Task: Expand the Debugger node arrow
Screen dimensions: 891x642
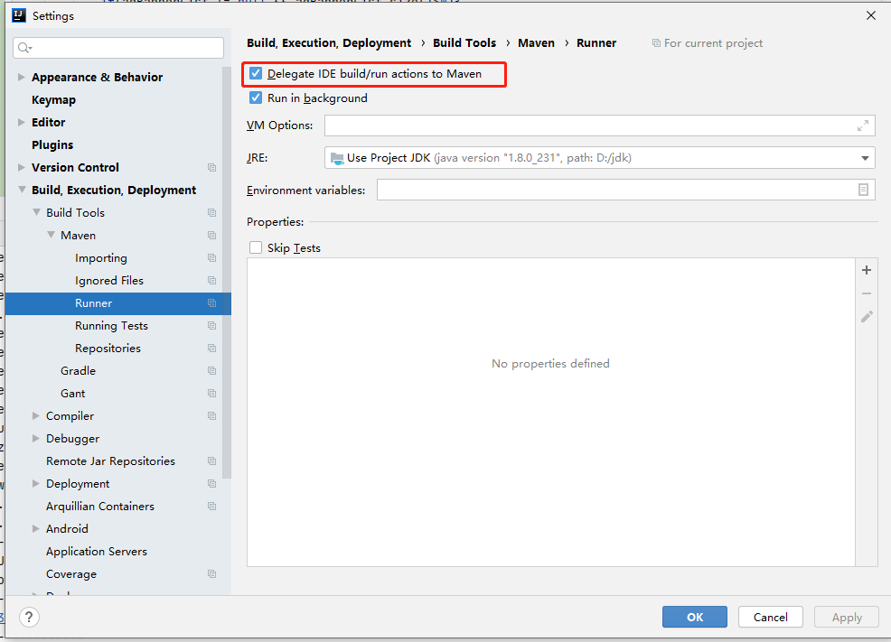Action: pos(36,439)
